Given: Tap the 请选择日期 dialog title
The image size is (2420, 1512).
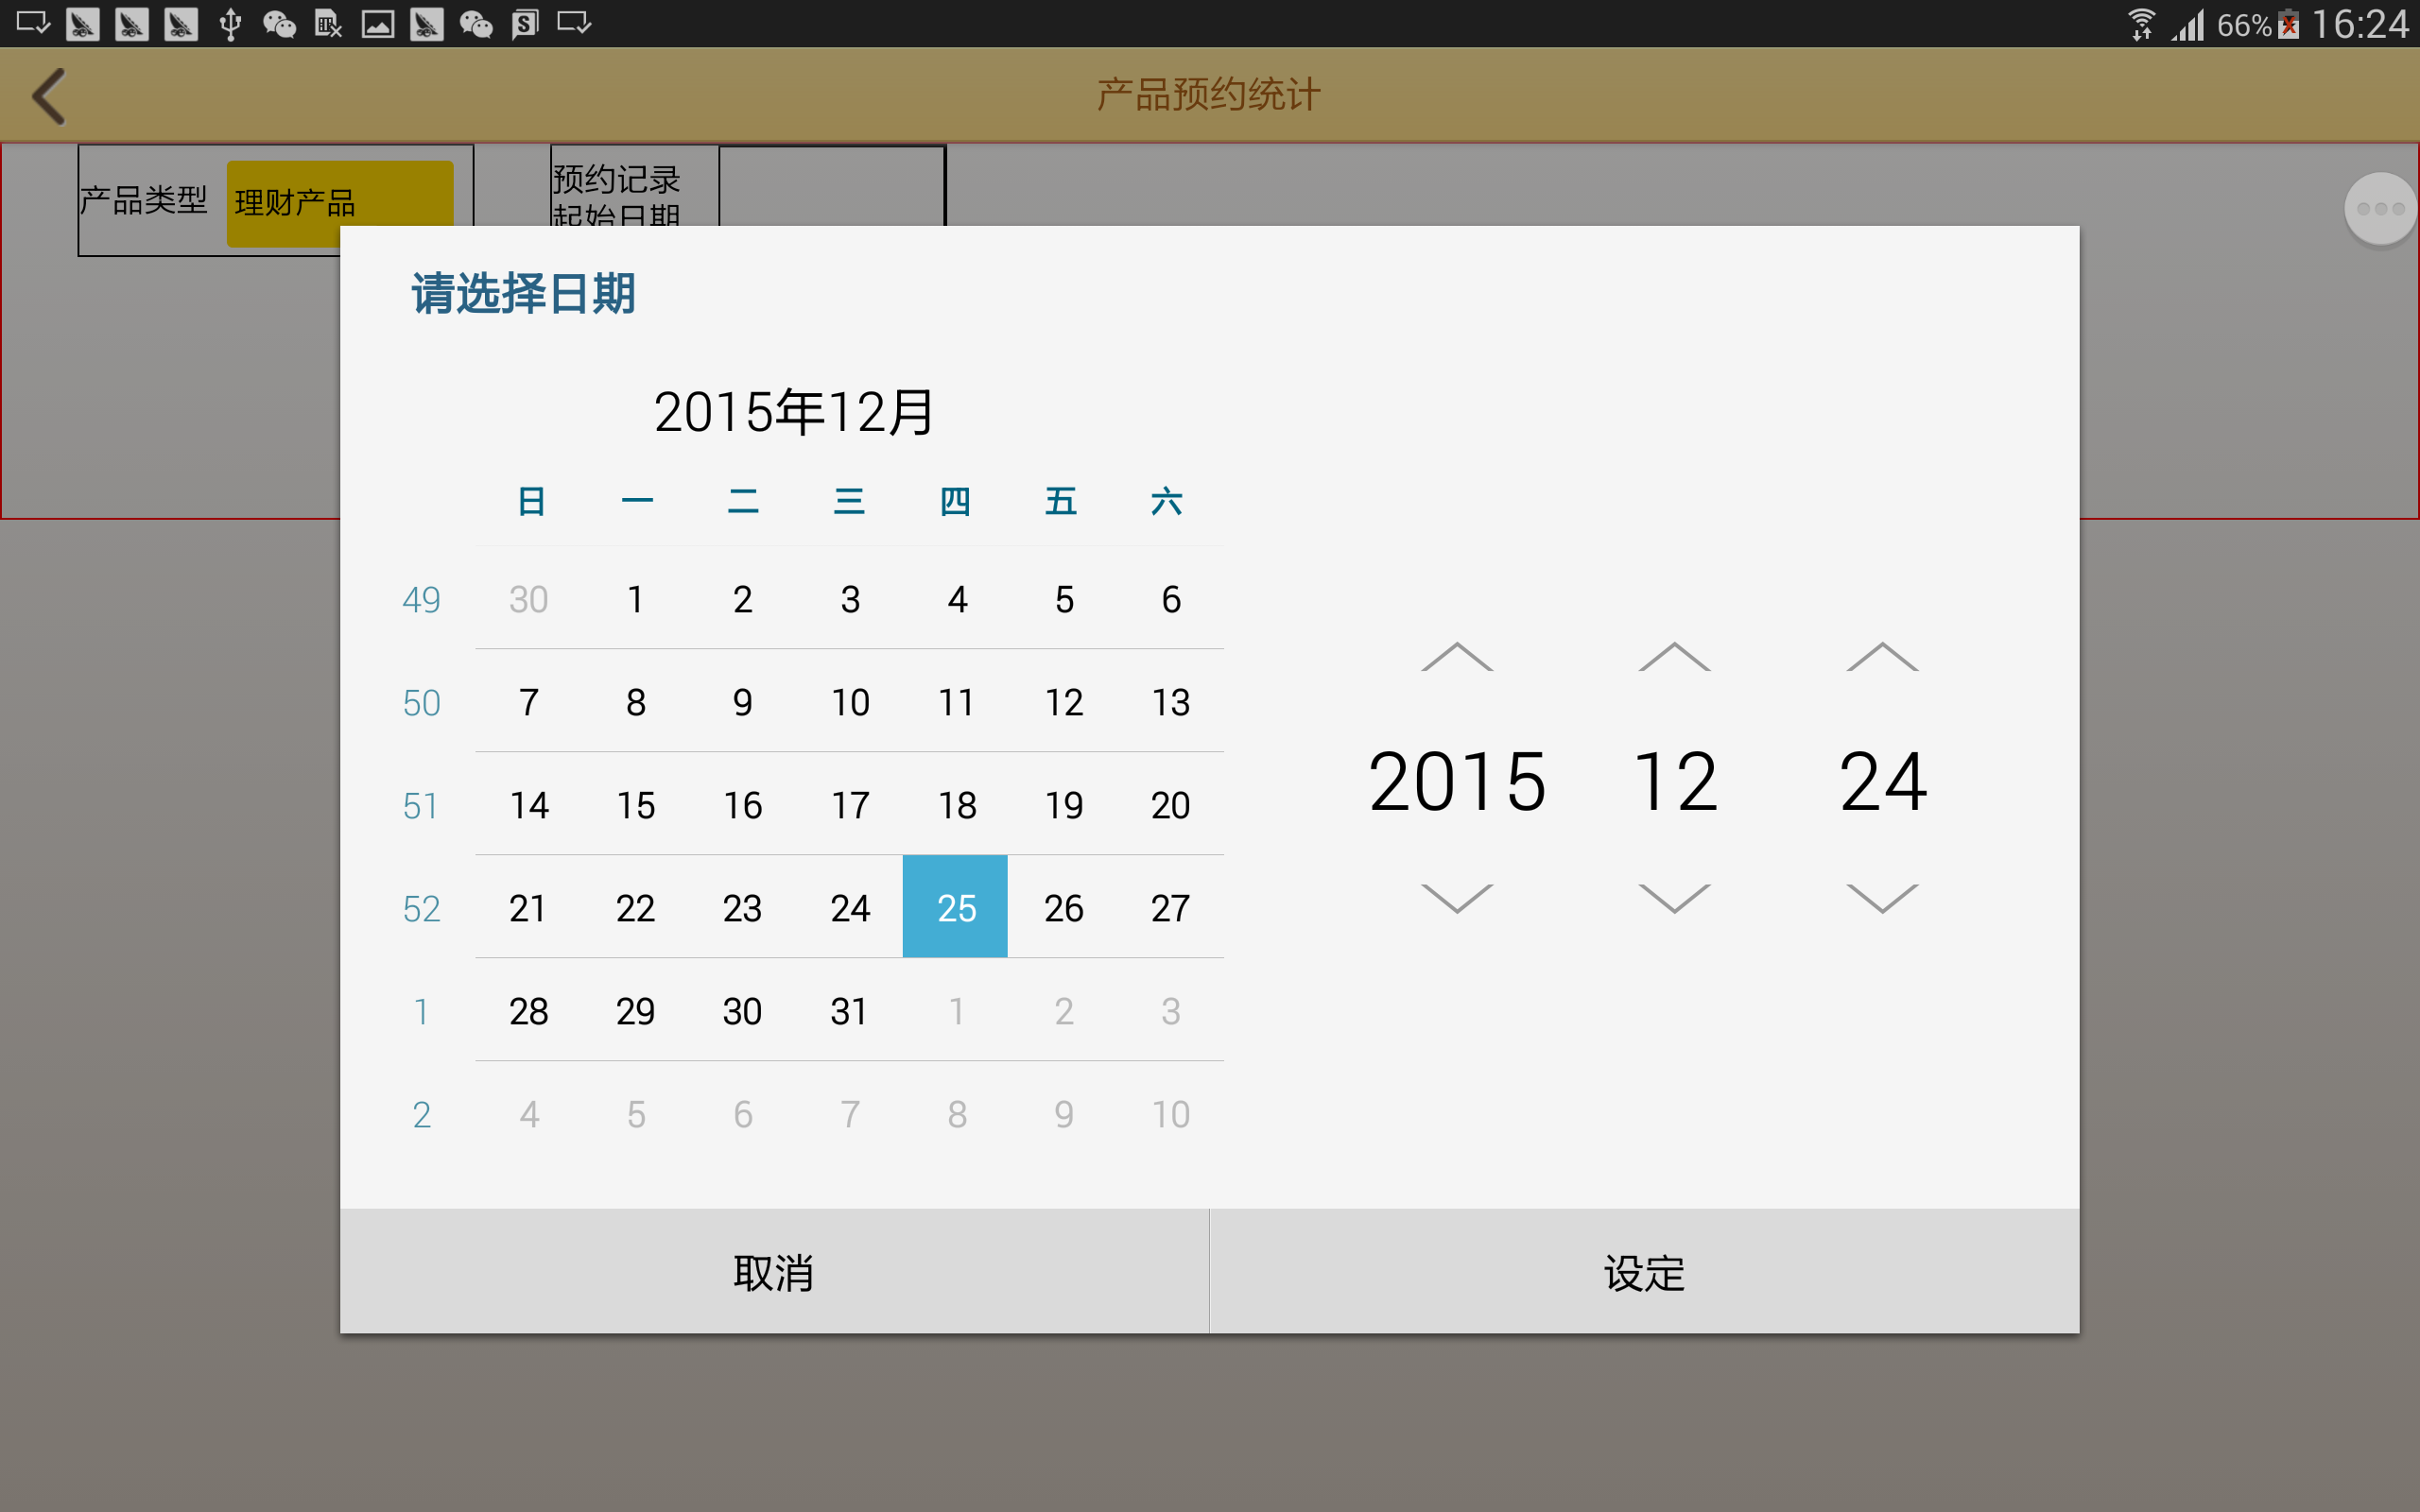Looking at the screenshot, I should point(523,294).
